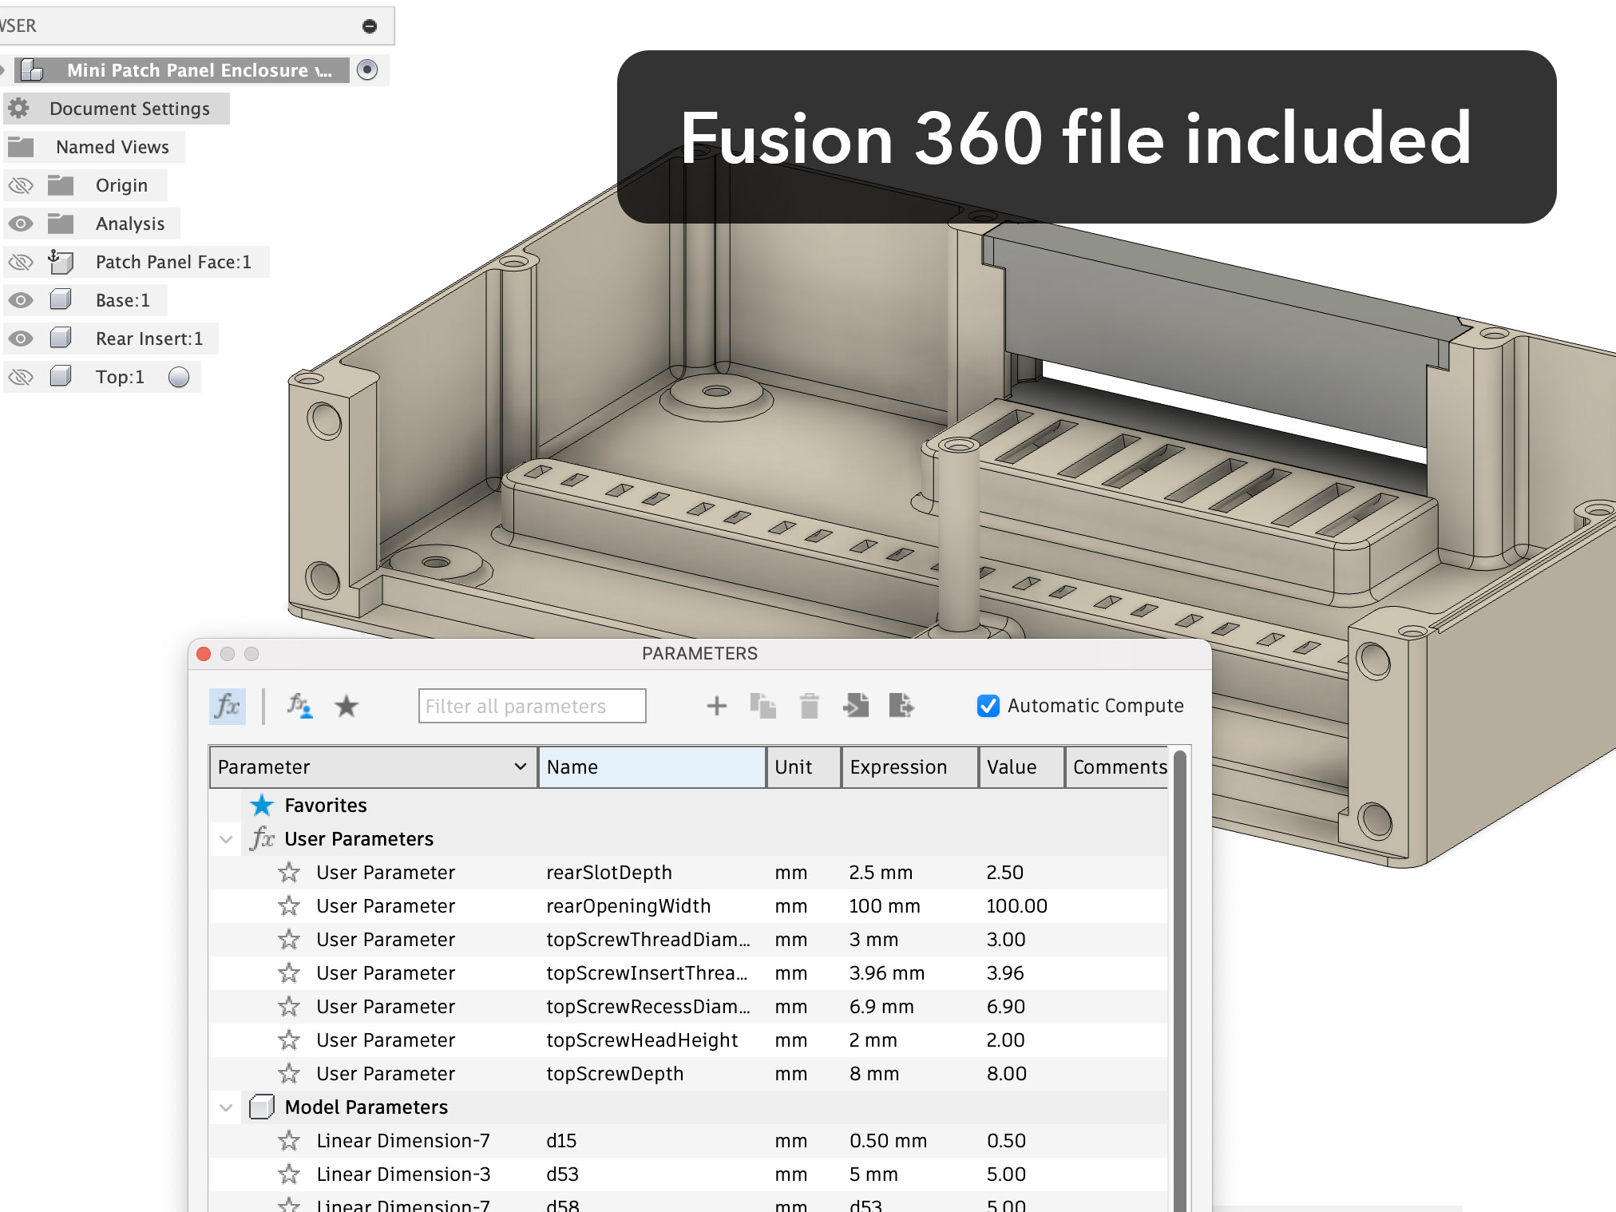Click the delete parameter trash icon
This screenshot has height=1212, width=1616.
pyautogui.click(x=810, y=706)
